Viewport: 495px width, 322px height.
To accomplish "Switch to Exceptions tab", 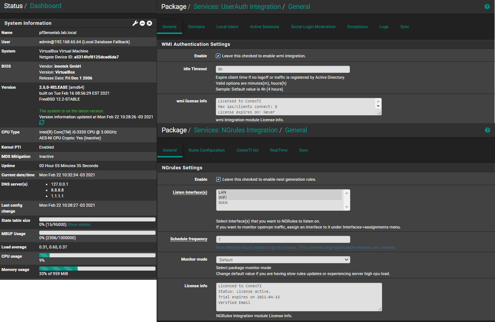I will coord(357,27).
